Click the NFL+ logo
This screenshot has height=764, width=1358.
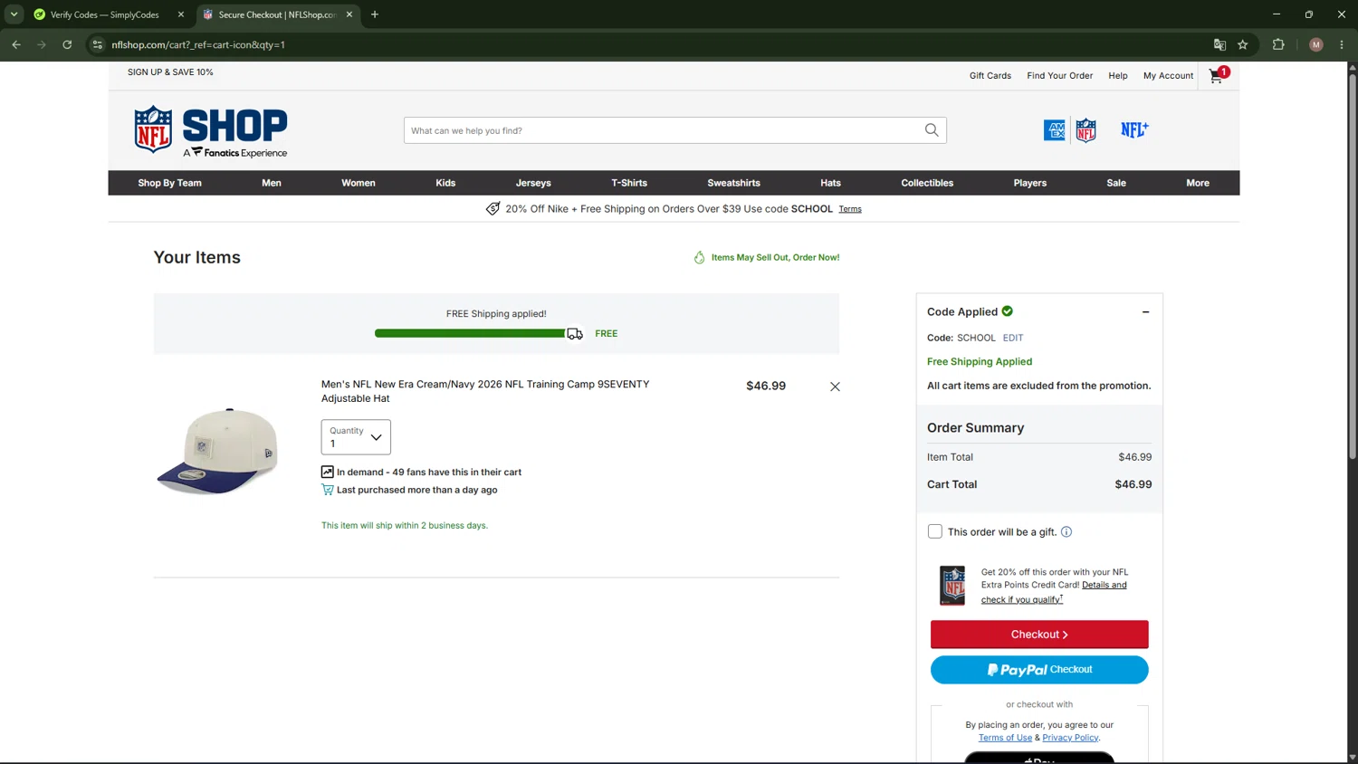pos(1134,130)
